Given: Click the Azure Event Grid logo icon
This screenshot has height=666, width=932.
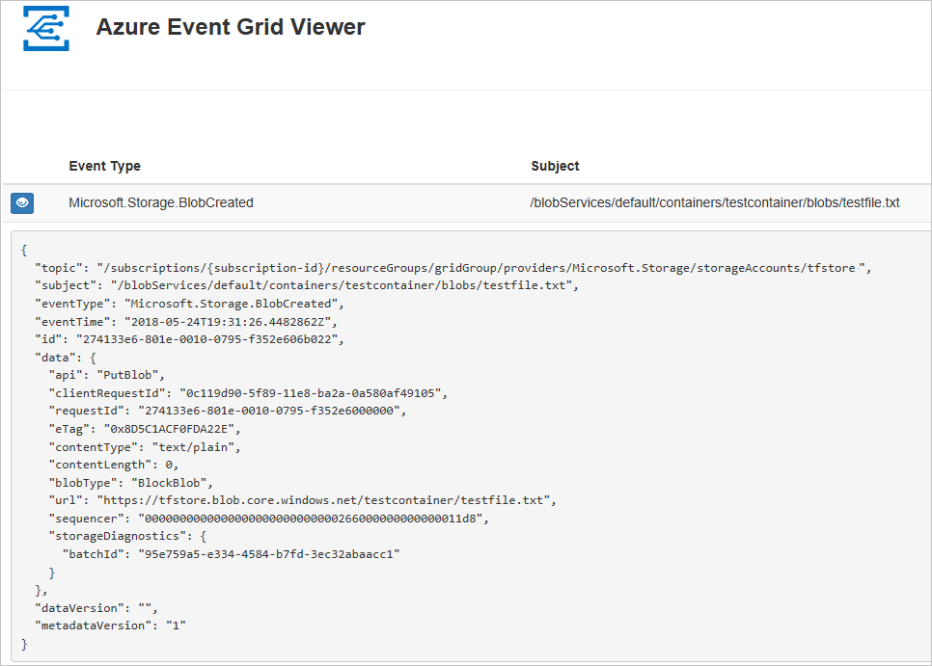Looking at the screenshot, I should click(45, 27).
